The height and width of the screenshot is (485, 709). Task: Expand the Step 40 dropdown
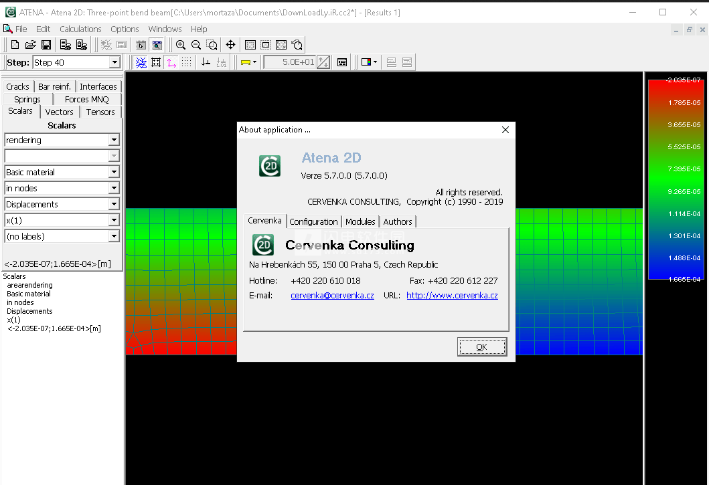pos(115,62)
